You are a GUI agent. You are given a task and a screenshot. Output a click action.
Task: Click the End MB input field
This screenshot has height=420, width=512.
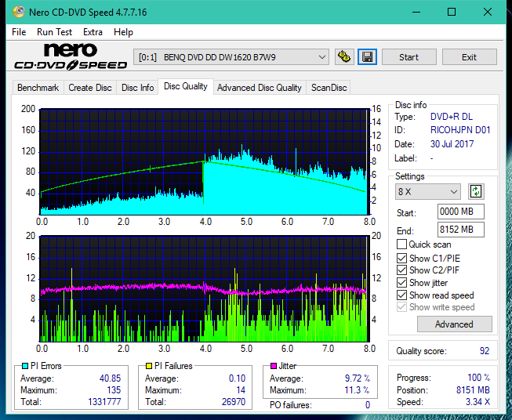click(x=461, y=230)
